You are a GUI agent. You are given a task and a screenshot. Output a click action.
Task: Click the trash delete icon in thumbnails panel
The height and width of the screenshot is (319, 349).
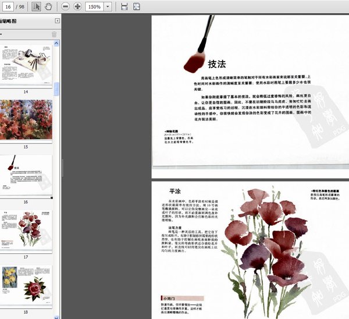pyautogui.click(x=54, y=34)
